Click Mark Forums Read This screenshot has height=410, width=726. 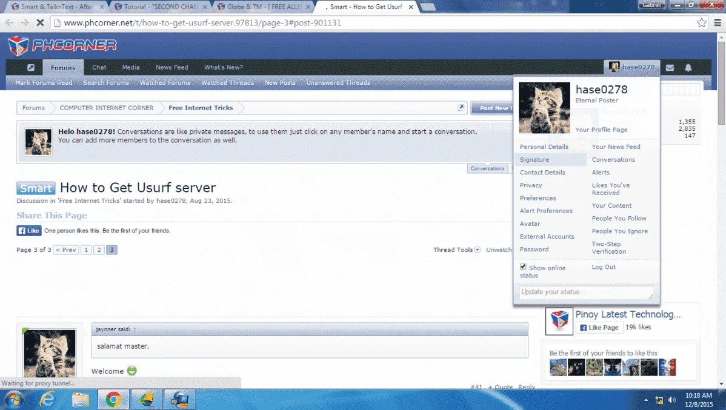click(x=44, y=83)
